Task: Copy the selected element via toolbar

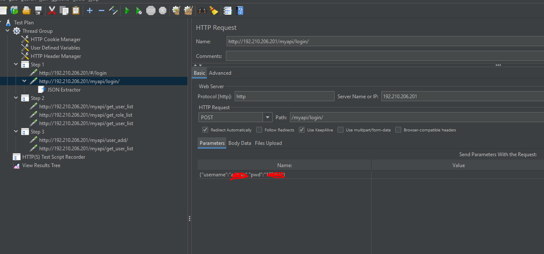Action: tap(64, 10)
